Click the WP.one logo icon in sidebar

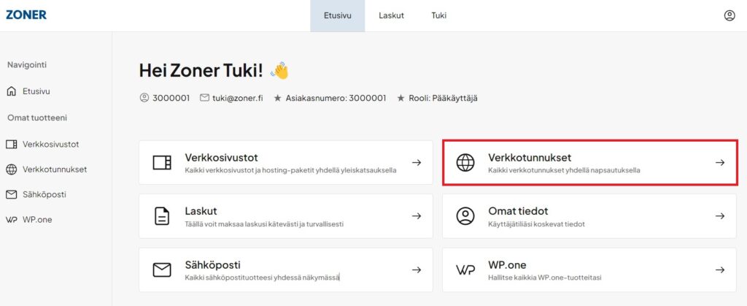(11, 220)
